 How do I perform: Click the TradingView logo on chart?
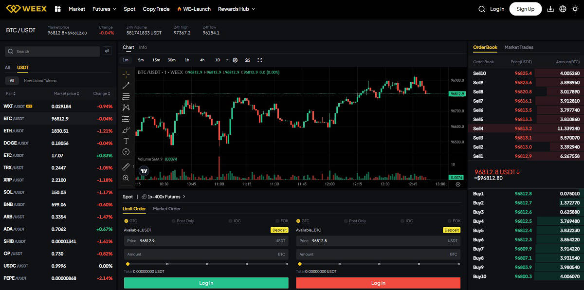point(144,171)
